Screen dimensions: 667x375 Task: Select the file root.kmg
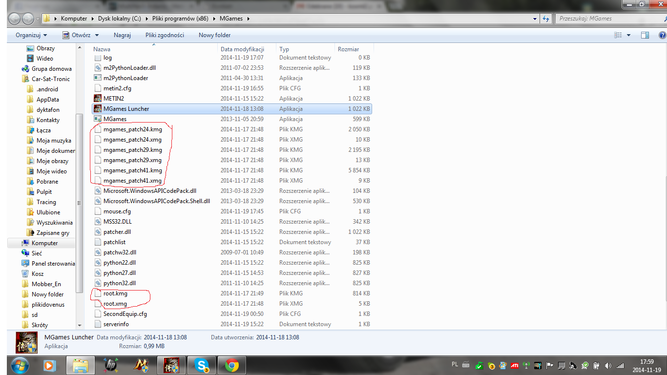click(x=115, y=293)
